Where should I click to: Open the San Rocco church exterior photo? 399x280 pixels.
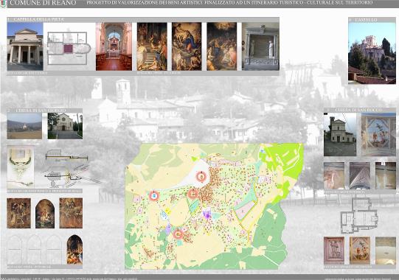[x=340, y=134]
